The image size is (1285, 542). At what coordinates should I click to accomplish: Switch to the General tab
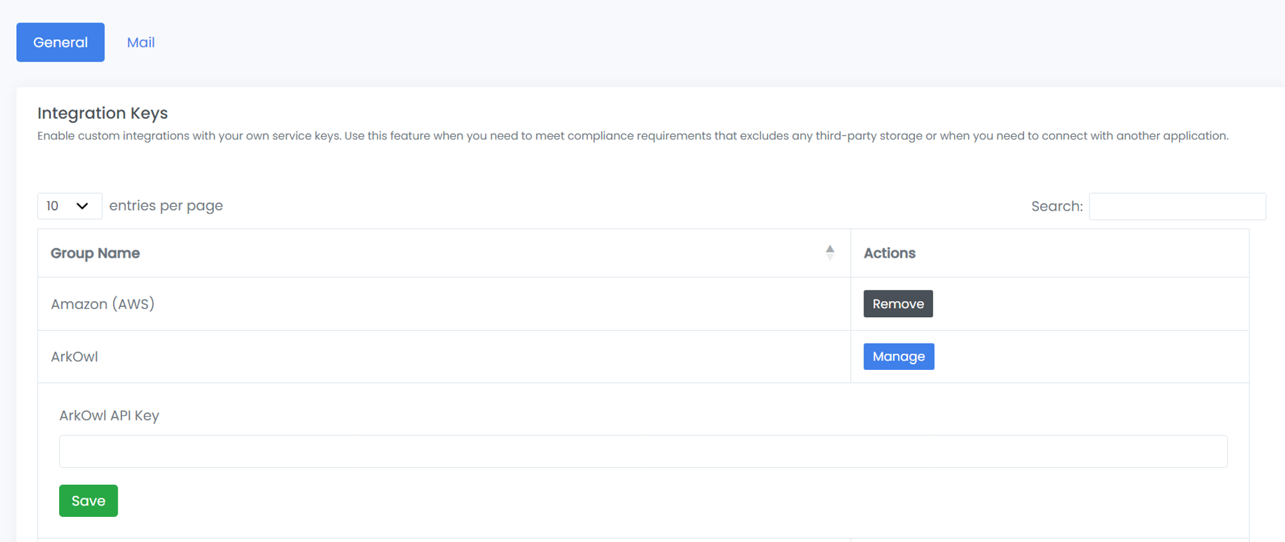click(x=60, y=42)
